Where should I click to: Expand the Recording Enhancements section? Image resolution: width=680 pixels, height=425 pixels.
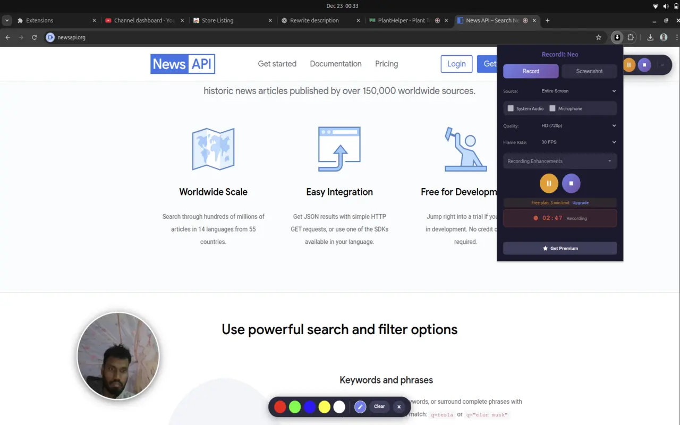(x=560, y=161)
